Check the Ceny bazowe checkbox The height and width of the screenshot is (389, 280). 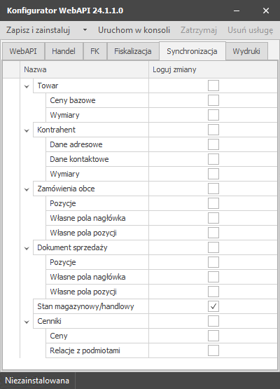click(x=213, y=100)
